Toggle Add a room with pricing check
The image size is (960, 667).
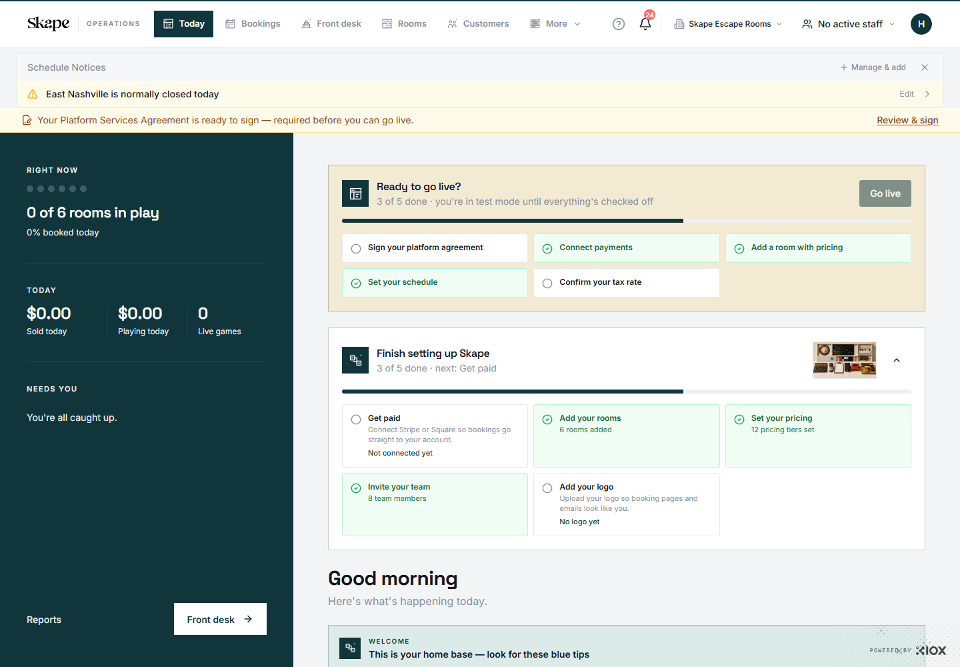pyautogui.click(x=739, y=249)
